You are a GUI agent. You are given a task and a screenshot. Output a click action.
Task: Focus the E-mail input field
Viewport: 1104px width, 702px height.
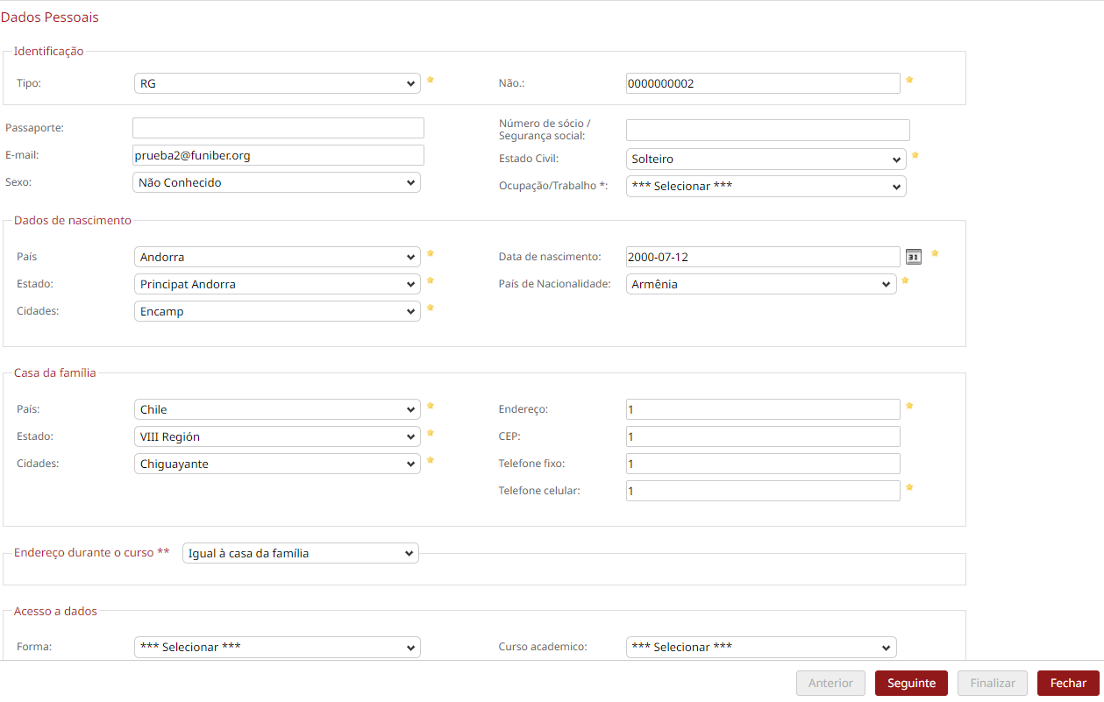278,155
